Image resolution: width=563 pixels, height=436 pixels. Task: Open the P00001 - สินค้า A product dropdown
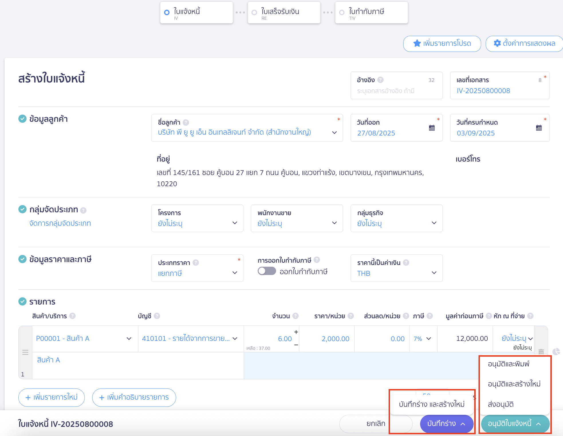coord(85,339)
